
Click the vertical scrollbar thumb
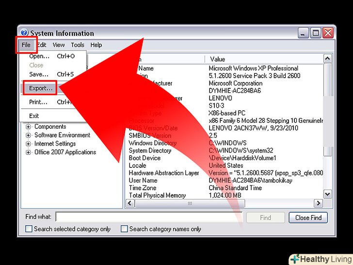(328, 110)
